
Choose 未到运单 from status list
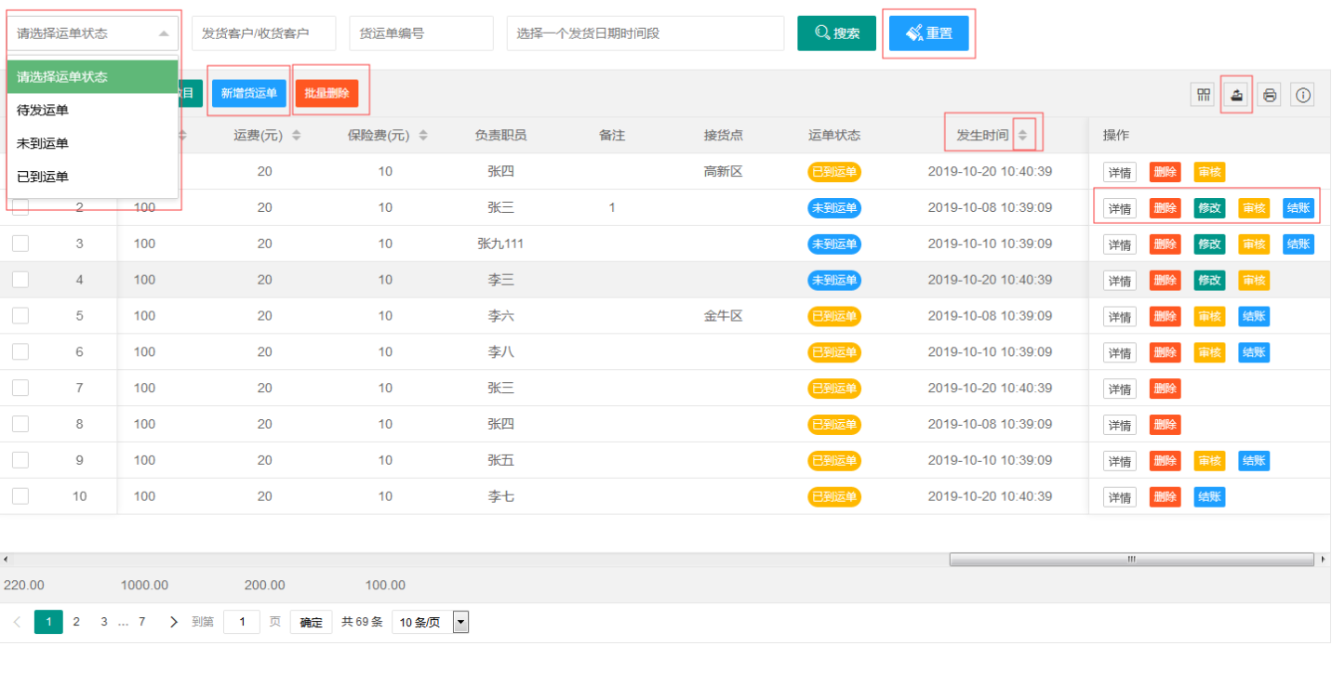(x=43, y=143)
